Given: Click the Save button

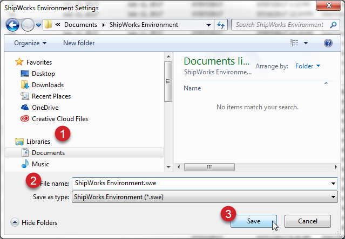Looking at the screenshot, I should point(254,221).
